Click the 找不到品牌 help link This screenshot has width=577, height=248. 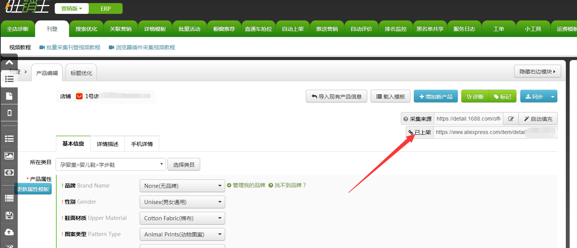pos(287,185)
